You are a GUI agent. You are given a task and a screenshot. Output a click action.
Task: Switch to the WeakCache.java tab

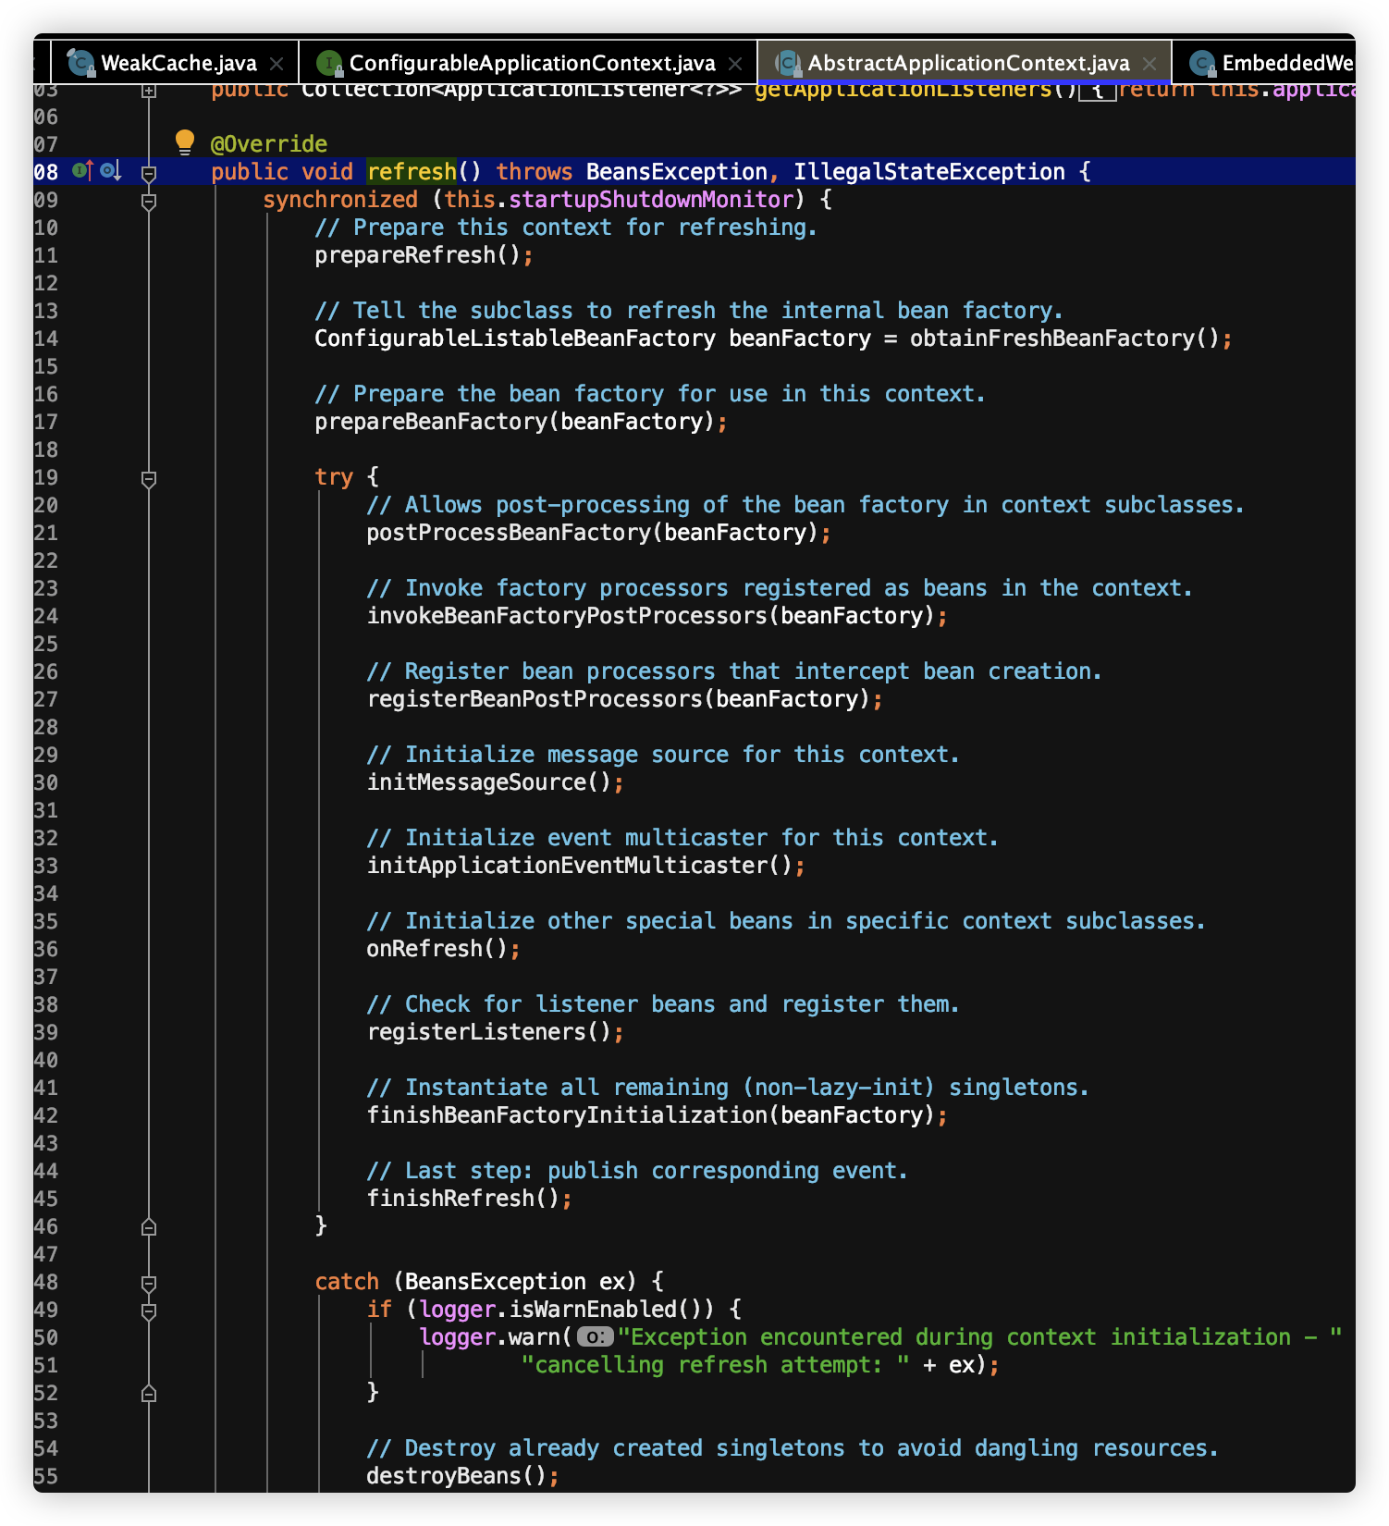pos(176,63)
